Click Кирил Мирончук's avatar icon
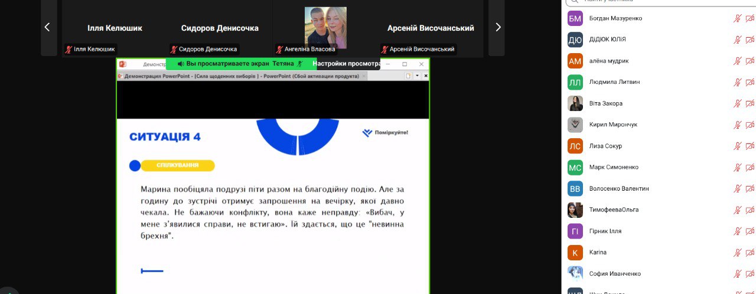756x294 pixels. click(575, 125)
